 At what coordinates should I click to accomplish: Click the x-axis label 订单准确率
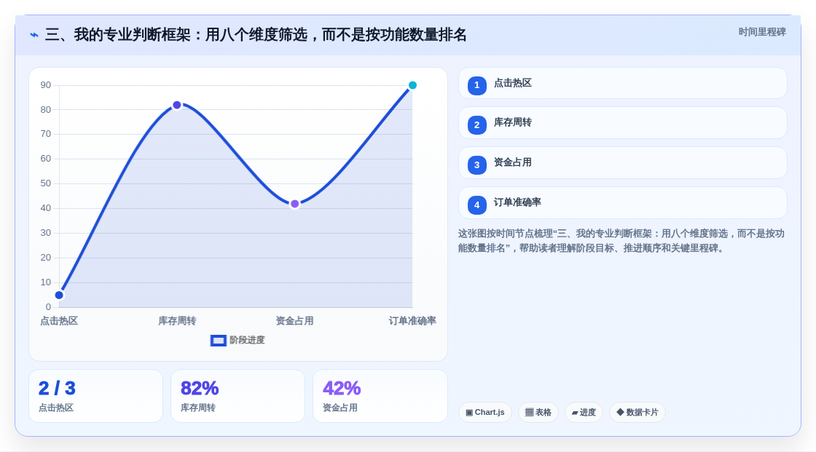point(412,321)
